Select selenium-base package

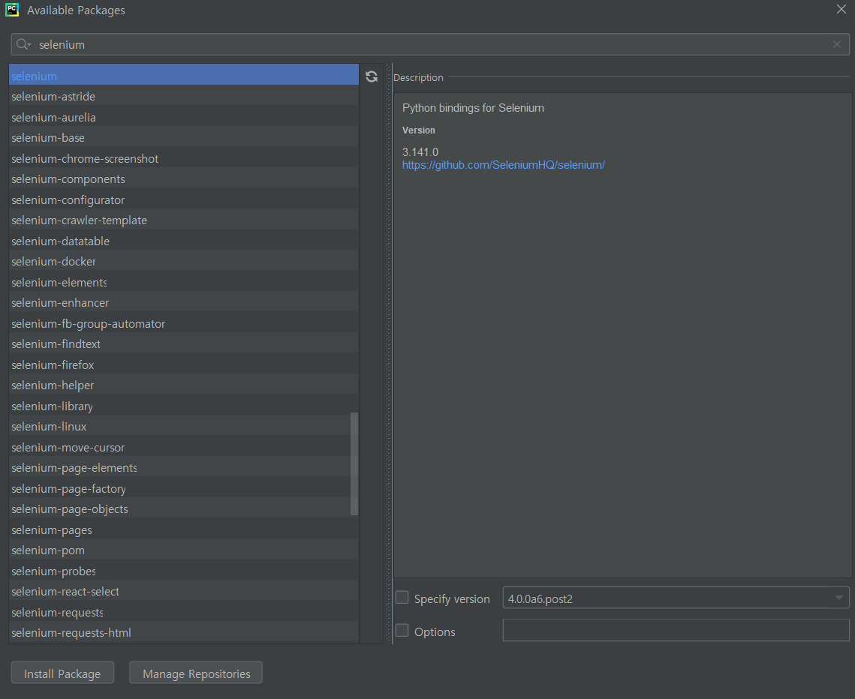point(184,138)
